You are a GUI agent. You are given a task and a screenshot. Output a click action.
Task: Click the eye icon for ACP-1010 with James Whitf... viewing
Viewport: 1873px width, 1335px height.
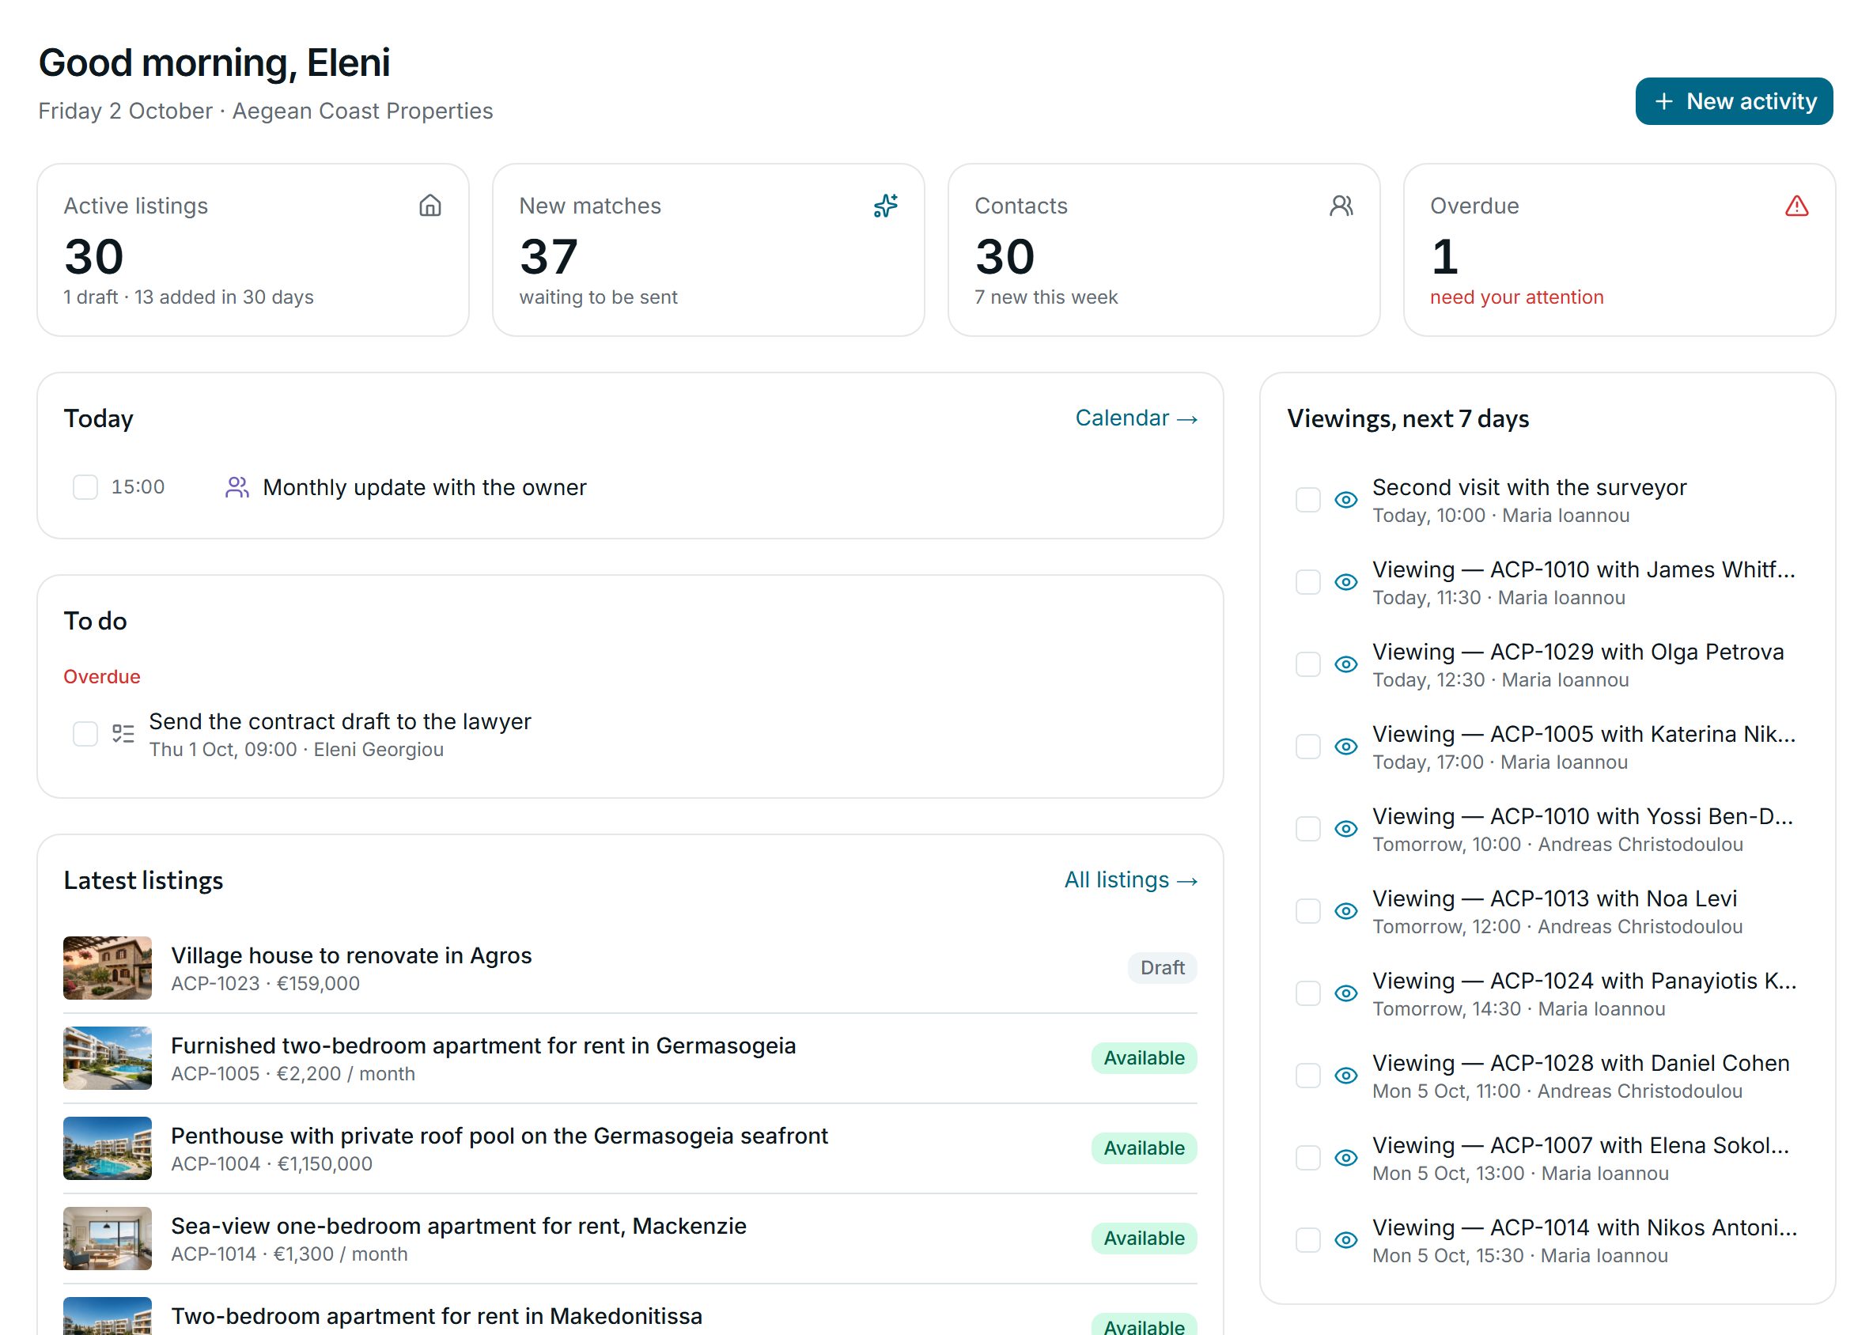1345,582
